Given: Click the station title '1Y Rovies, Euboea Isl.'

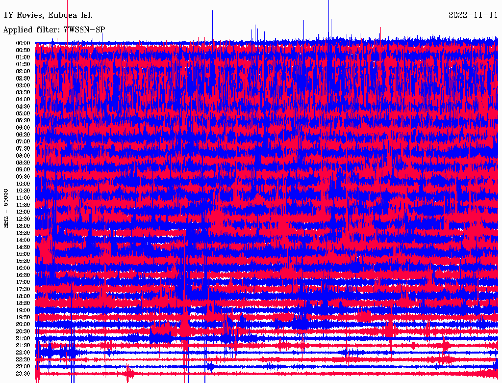Looking at the screenshot, I should pyautogui.click(x=48, y=15).
